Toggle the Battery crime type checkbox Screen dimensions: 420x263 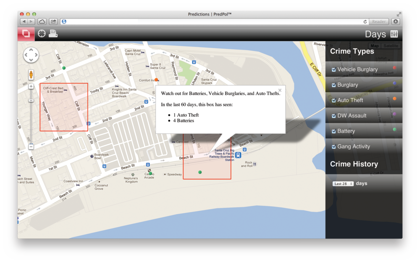[334, 131]
